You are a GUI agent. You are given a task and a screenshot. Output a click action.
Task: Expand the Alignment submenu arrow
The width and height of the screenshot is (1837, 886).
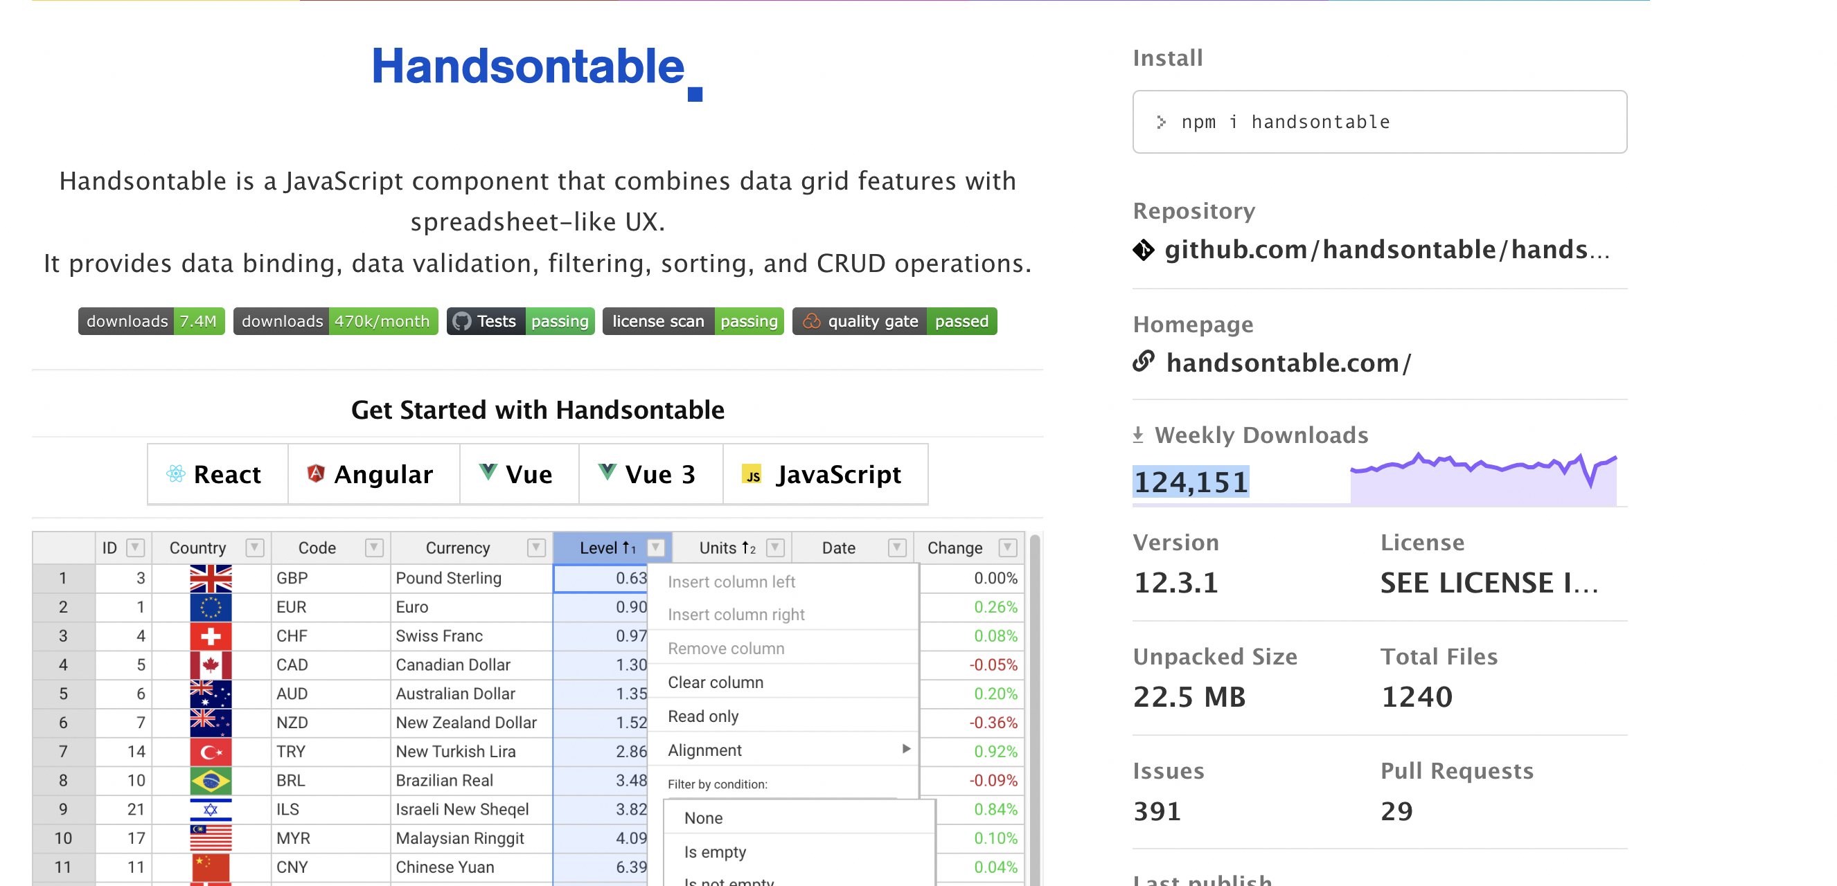click(x=905, y=749)
